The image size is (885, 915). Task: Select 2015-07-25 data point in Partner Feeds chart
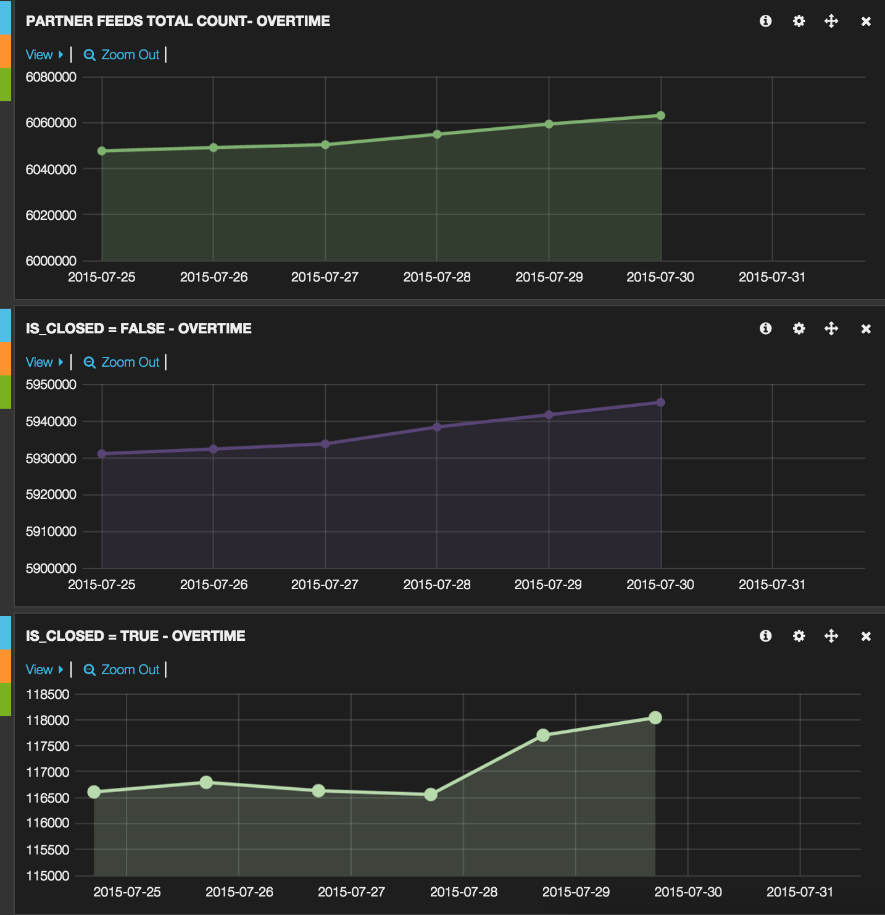[102, 151]
